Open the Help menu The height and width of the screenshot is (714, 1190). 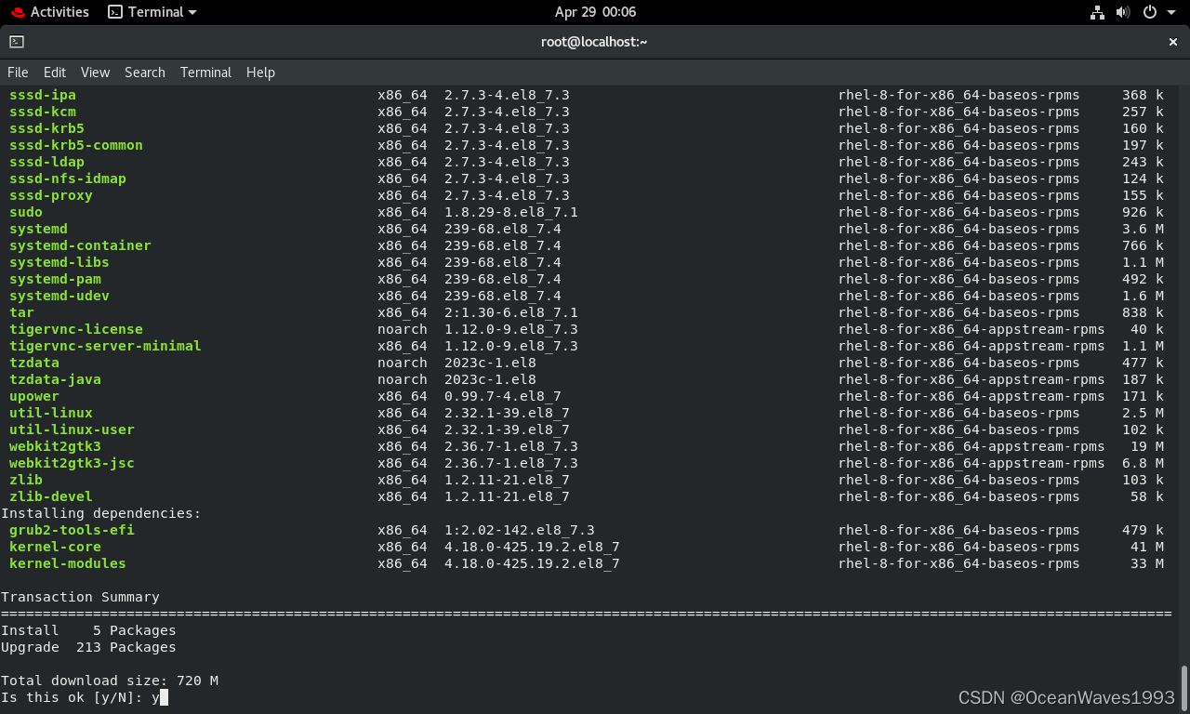[260, 73]
